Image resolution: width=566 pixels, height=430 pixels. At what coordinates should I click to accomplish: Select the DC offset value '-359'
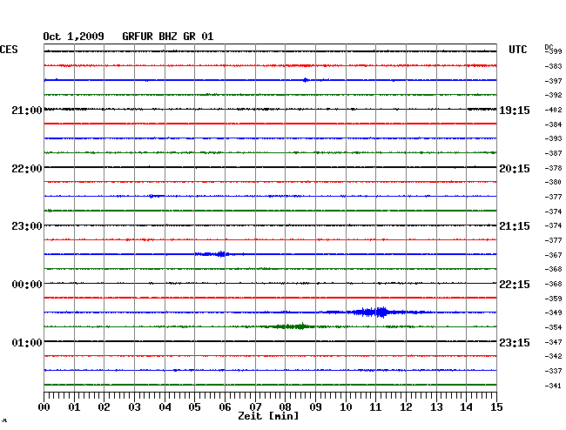pyautogui.click(x=553, y=299)
